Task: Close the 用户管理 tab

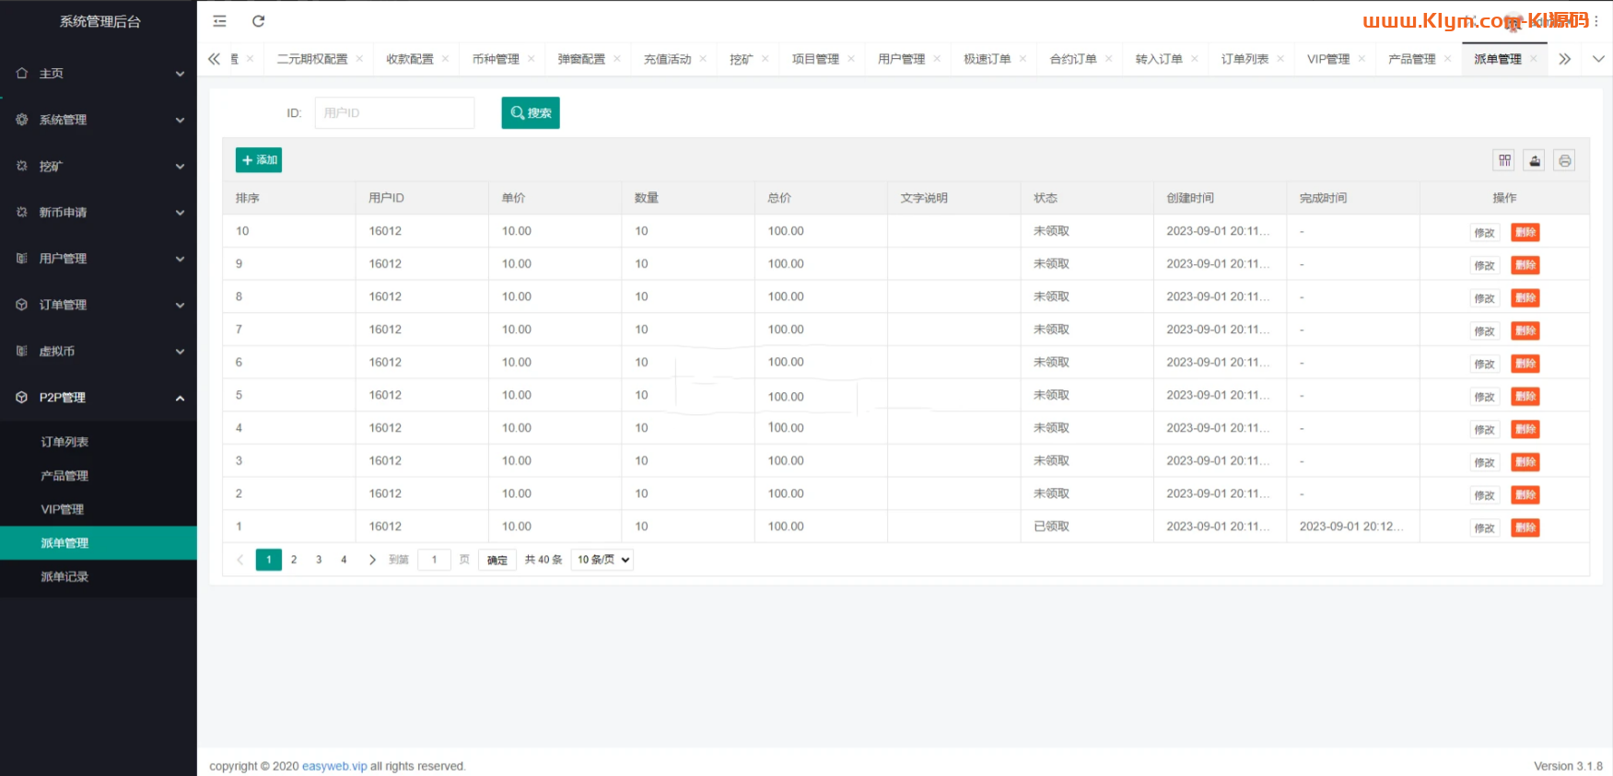Action: point(937,59)
